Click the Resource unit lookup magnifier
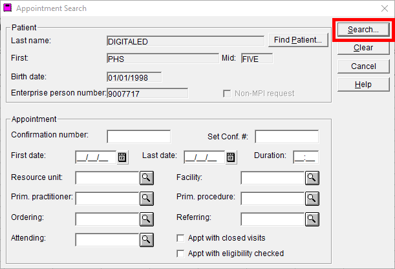The height and width of the screenshot is (269, 395). [x=147, y=178]
